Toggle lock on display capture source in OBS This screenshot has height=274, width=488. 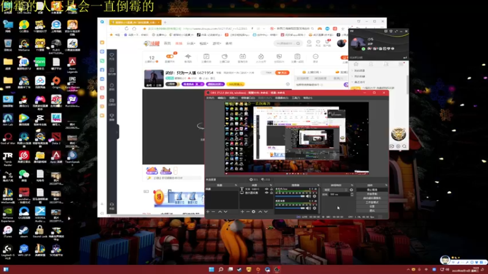pyautogui.click(x=271, y=192)
